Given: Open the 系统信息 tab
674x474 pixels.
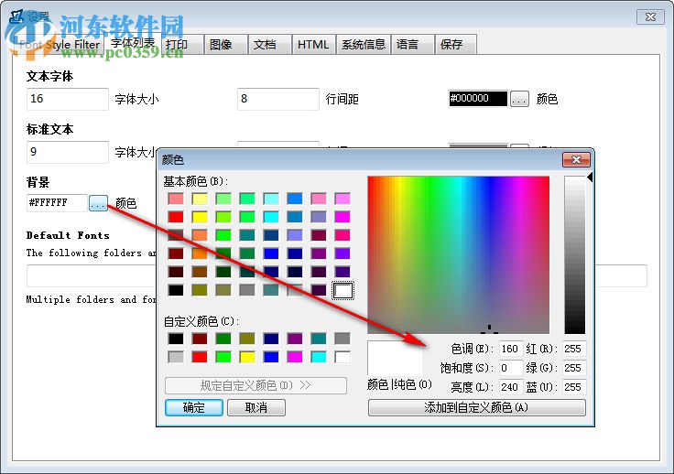Looking at the screenshot, I should 364,44.
